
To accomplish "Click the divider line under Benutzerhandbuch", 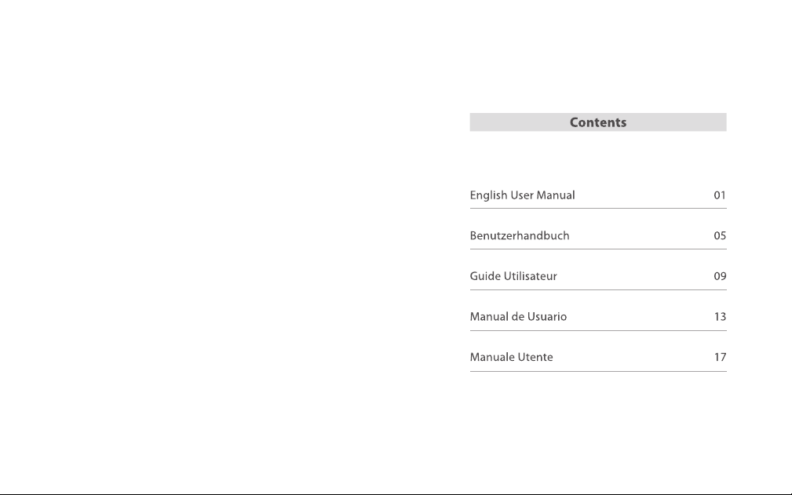I will point(598,249).
